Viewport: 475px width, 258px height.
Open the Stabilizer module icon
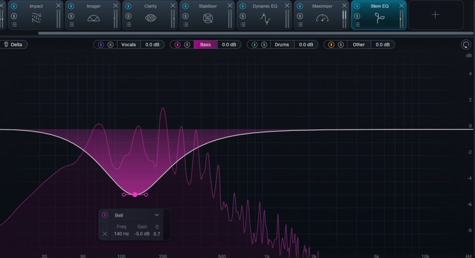tap(208, 18)
